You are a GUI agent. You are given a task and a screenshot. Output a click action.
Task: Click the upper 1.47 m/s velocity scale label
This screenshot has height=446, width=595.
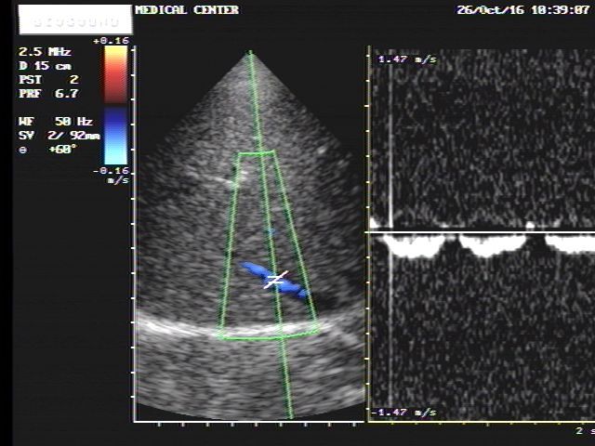pyautogui.click(x=406, y=59)
